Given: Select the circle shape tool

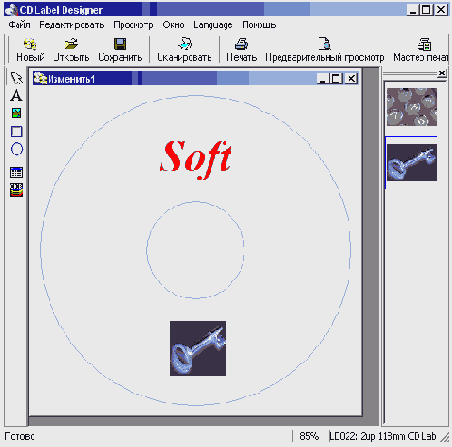Looking at the screenshot, I should tap(16, 149).
